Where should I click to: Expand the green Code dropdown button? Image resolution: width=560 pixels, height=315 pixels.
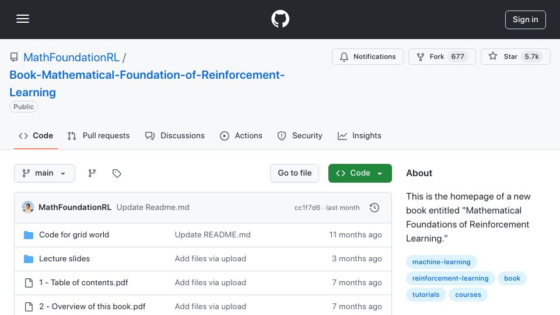point(360,173)
